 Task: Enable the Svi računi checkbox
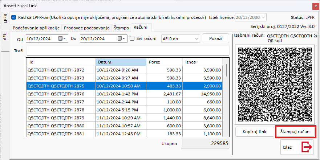pyautogui.click(x=132, y=38)
